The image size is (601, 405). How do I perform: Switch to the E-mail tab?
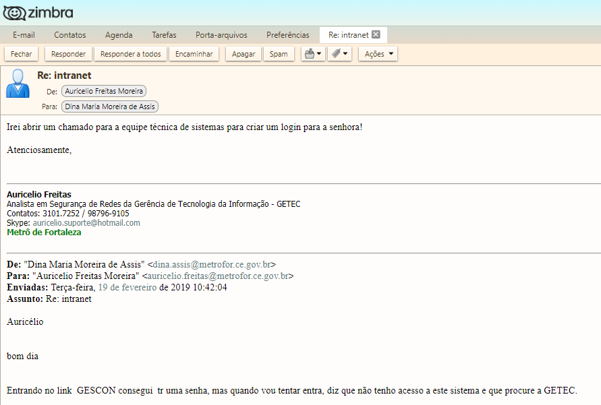24,35
